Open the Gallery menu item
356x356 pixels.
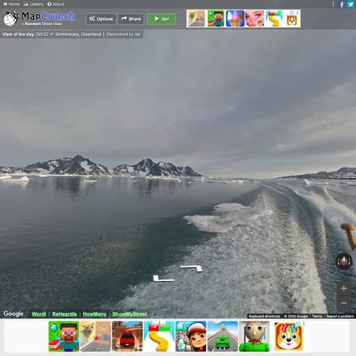coord(33,4)
